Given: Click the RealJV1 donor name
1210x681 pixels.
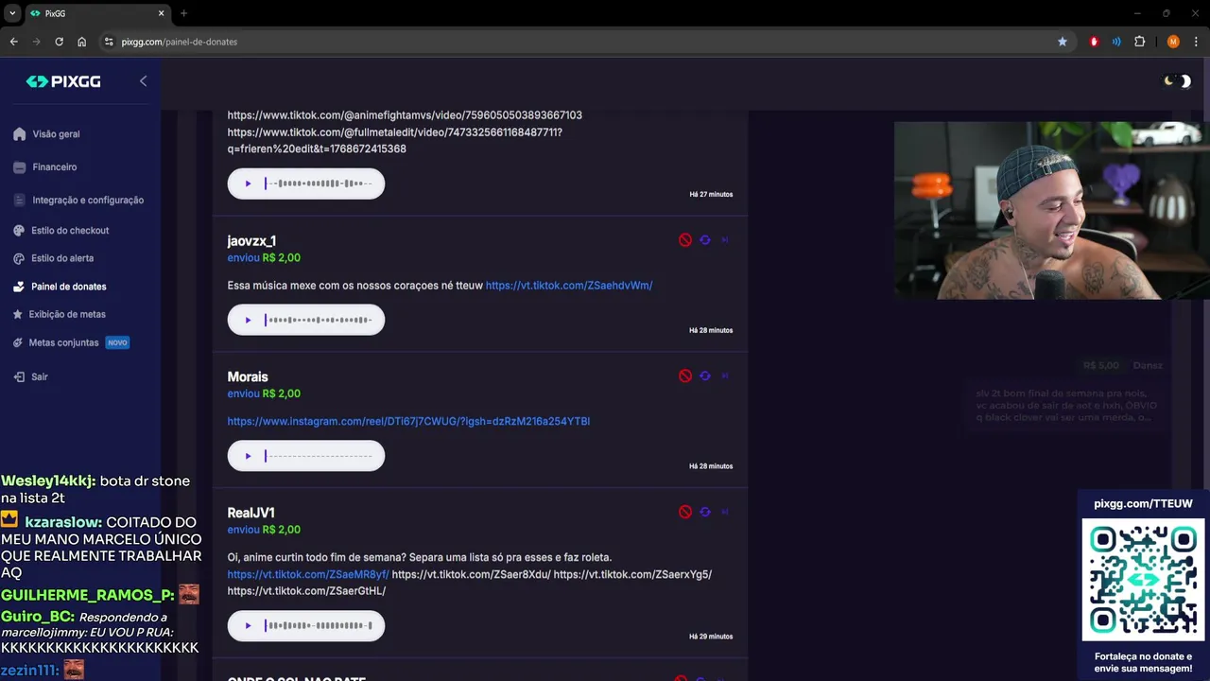Looking at the screenshot, I should (x=251, y=513).
